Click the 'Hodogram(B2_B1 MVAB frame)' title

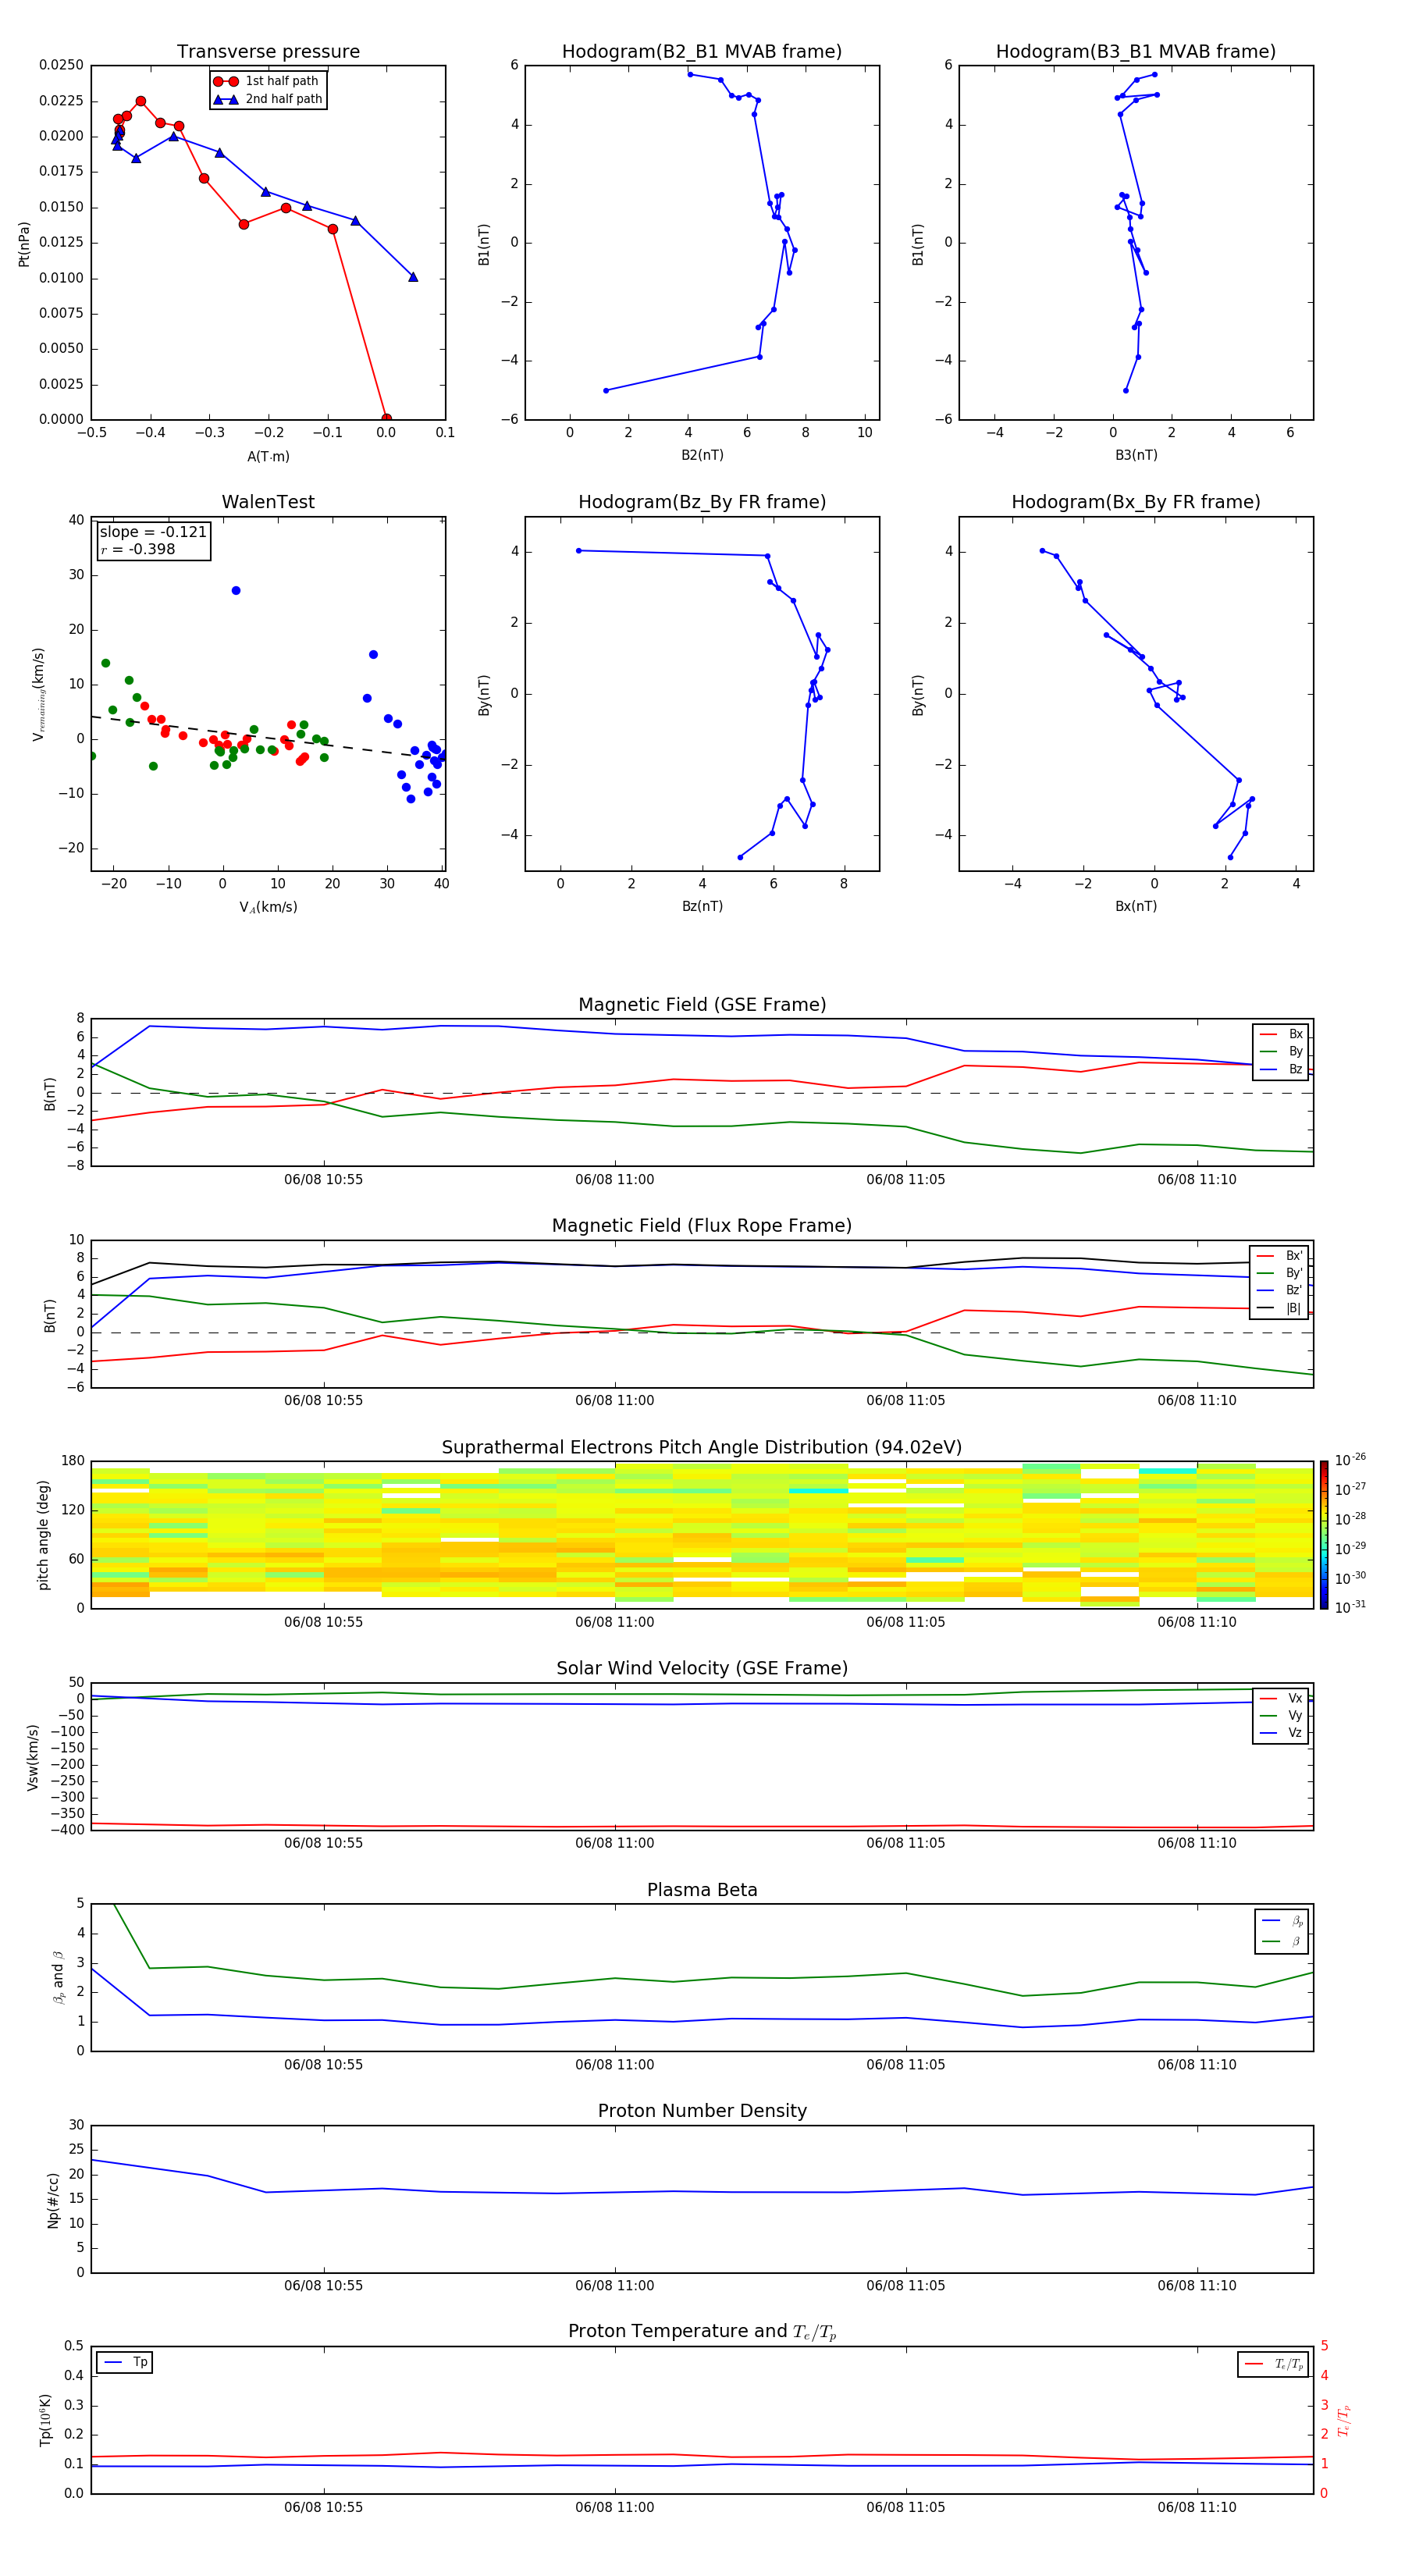coord(702,51)
